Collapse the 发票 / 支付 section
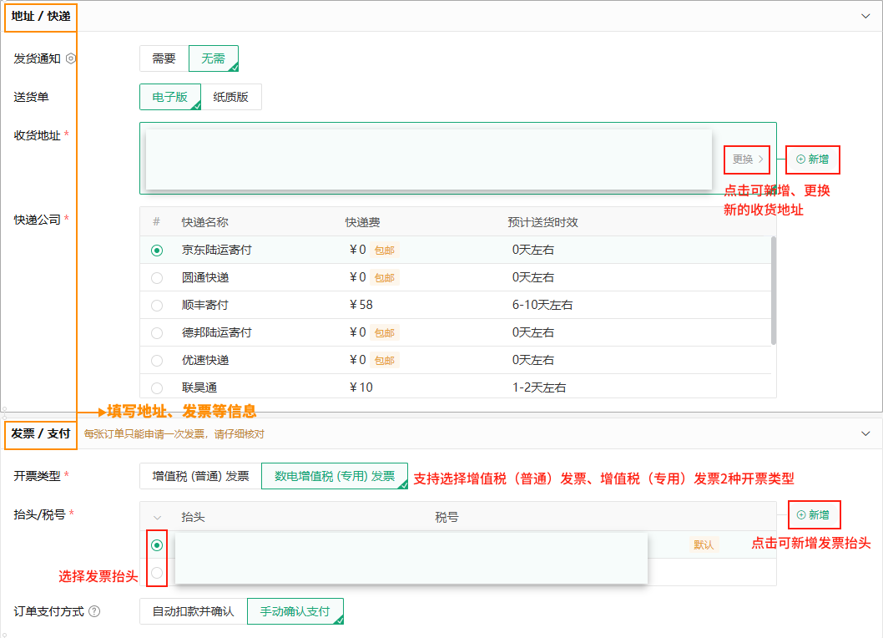The image size is (883, 638). pyautogui.click(x=865, y=433)
